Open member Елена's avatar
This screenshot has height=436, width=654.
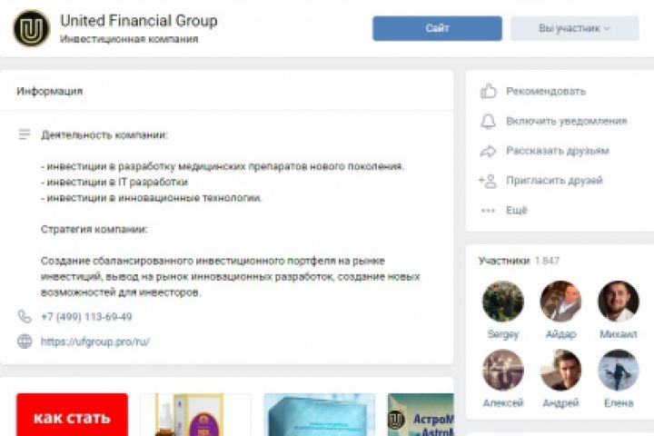619,370
